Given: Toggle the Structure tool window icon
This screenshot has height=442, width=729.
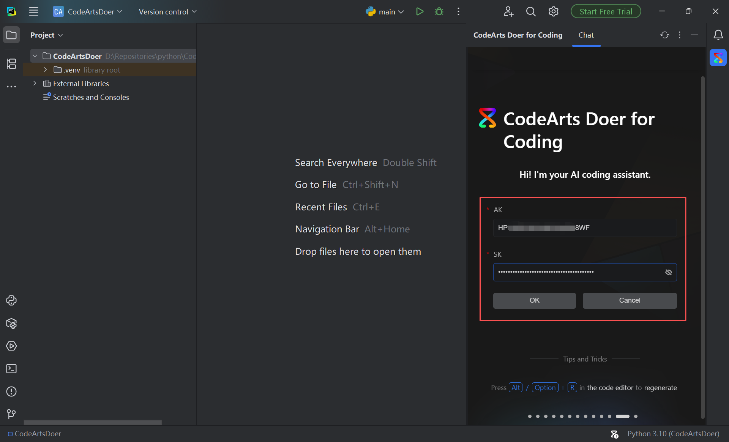Looking at the screenshot, I should tap(11, 64).
